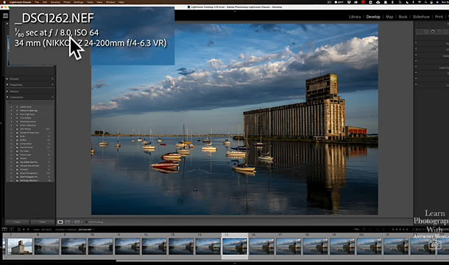This screenshot has height=265, width=449.
Task: Click the Copy settings button
Action: point(17,222)
